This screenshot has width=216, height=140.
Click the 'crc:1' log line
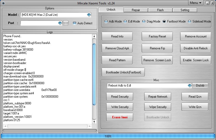click(x=6, y=100)
